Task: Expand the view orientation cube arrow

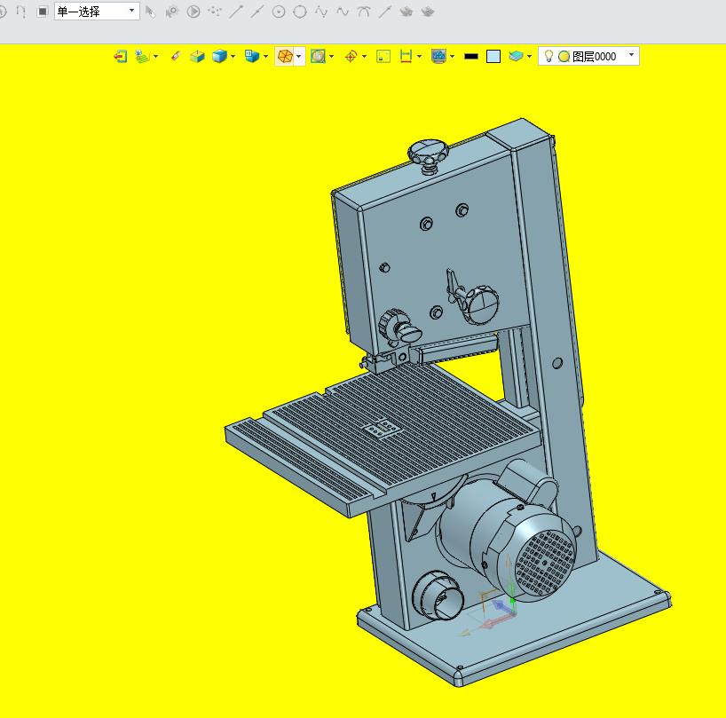Action: (x=265, y=57)
